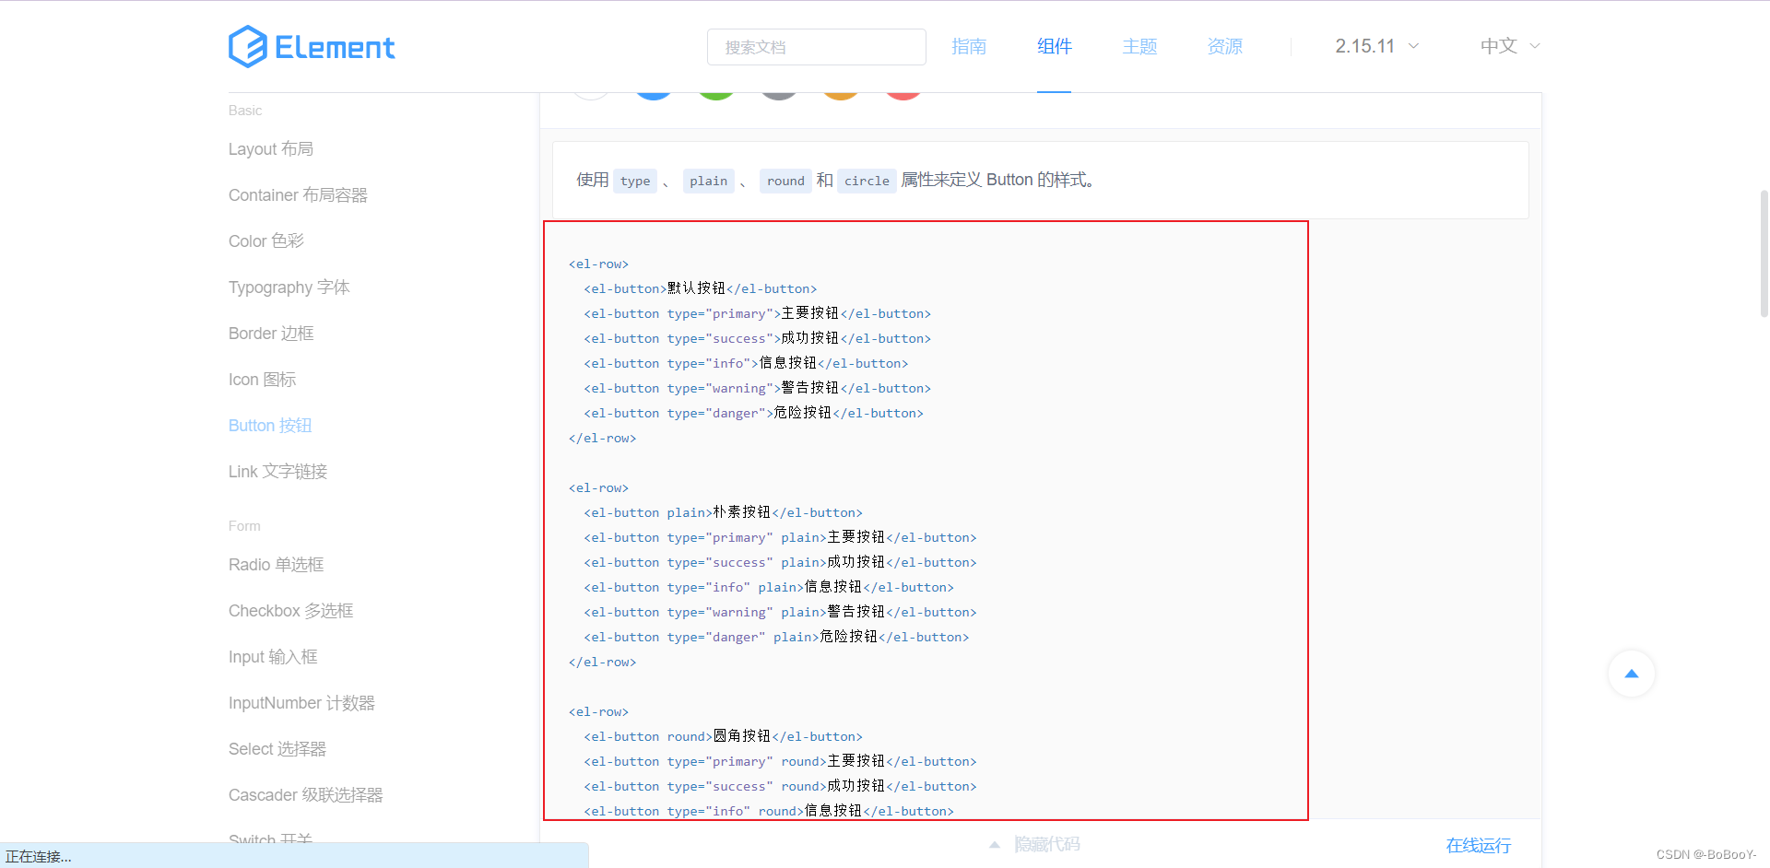Viewport: 1770px width, 868px height.
Task: Open Container 布局容器 in sidebar
Action: [298, 195]
